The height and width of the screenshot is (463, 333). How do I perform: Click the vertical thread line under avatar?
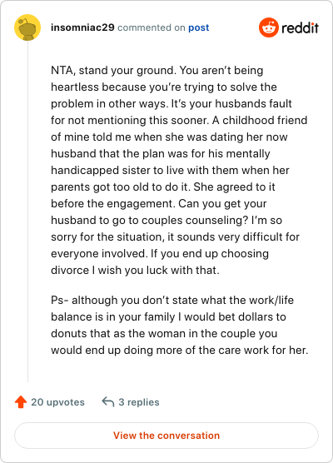click(x=27, y=212)
